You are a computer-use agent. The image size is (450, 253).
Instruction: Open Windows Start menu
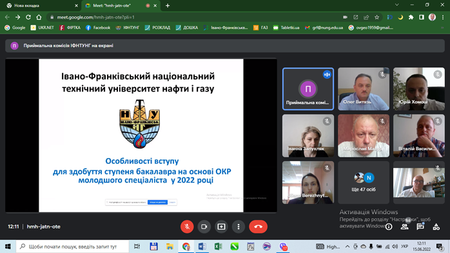click(8, 247)
